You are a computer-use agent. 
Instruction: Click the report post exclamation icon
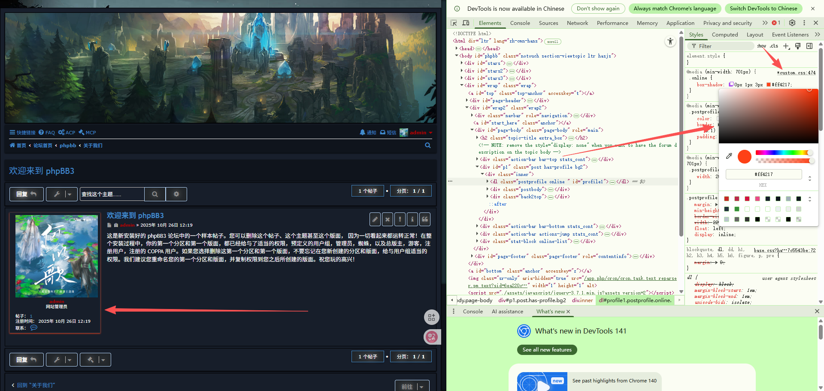tap(400, 219)
